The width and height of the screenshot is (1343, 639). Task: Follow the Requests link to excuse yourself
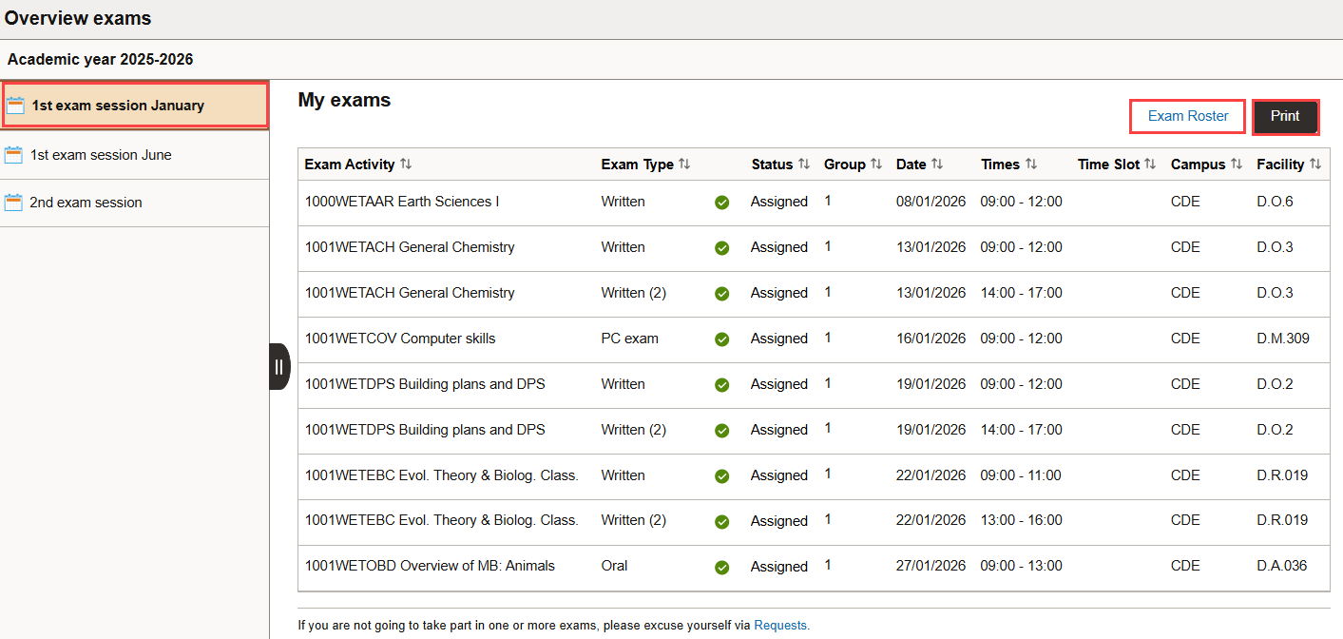point(781,626)
